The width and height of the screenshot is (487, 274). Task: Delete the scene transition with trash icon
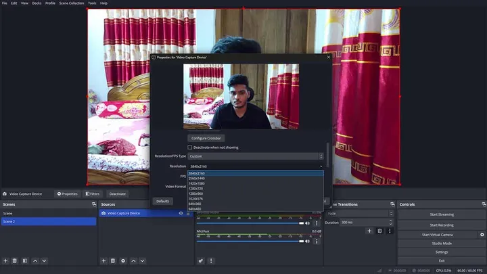coord(379,231)
